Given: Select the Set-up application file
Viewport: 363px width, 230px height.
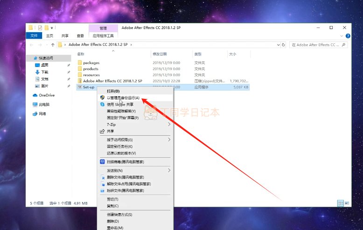Looking at the screenshot, I should [89, 87].
